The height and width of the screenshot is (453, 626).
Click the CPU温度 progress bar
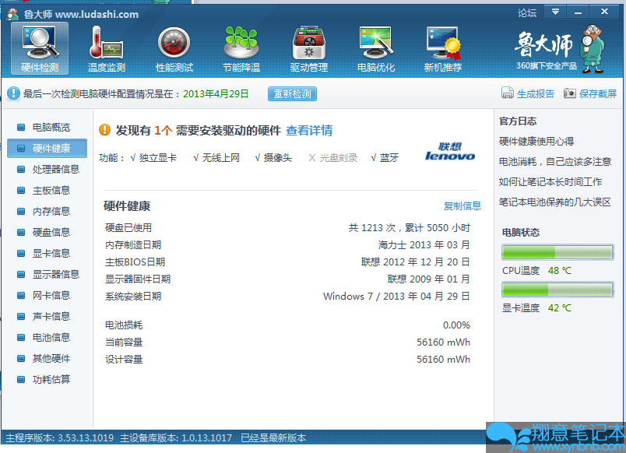(x=557, y=252)
